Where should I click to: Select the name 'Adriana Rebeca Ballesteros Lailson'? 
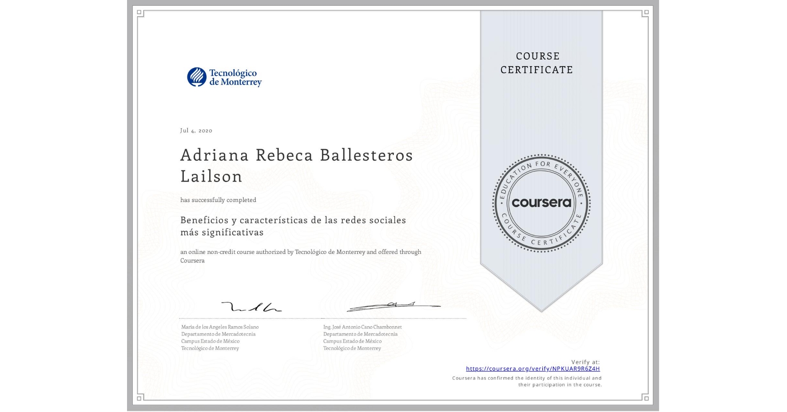[296, 165]
